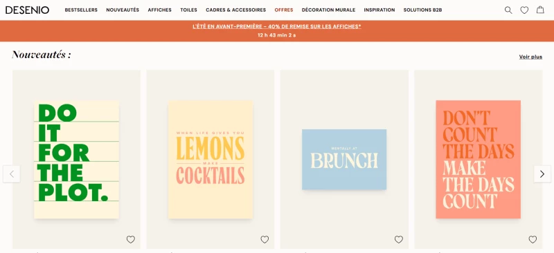This screenshot has height=253, width=554.
Task: Open the search magnifier icon
Action: 508,10
